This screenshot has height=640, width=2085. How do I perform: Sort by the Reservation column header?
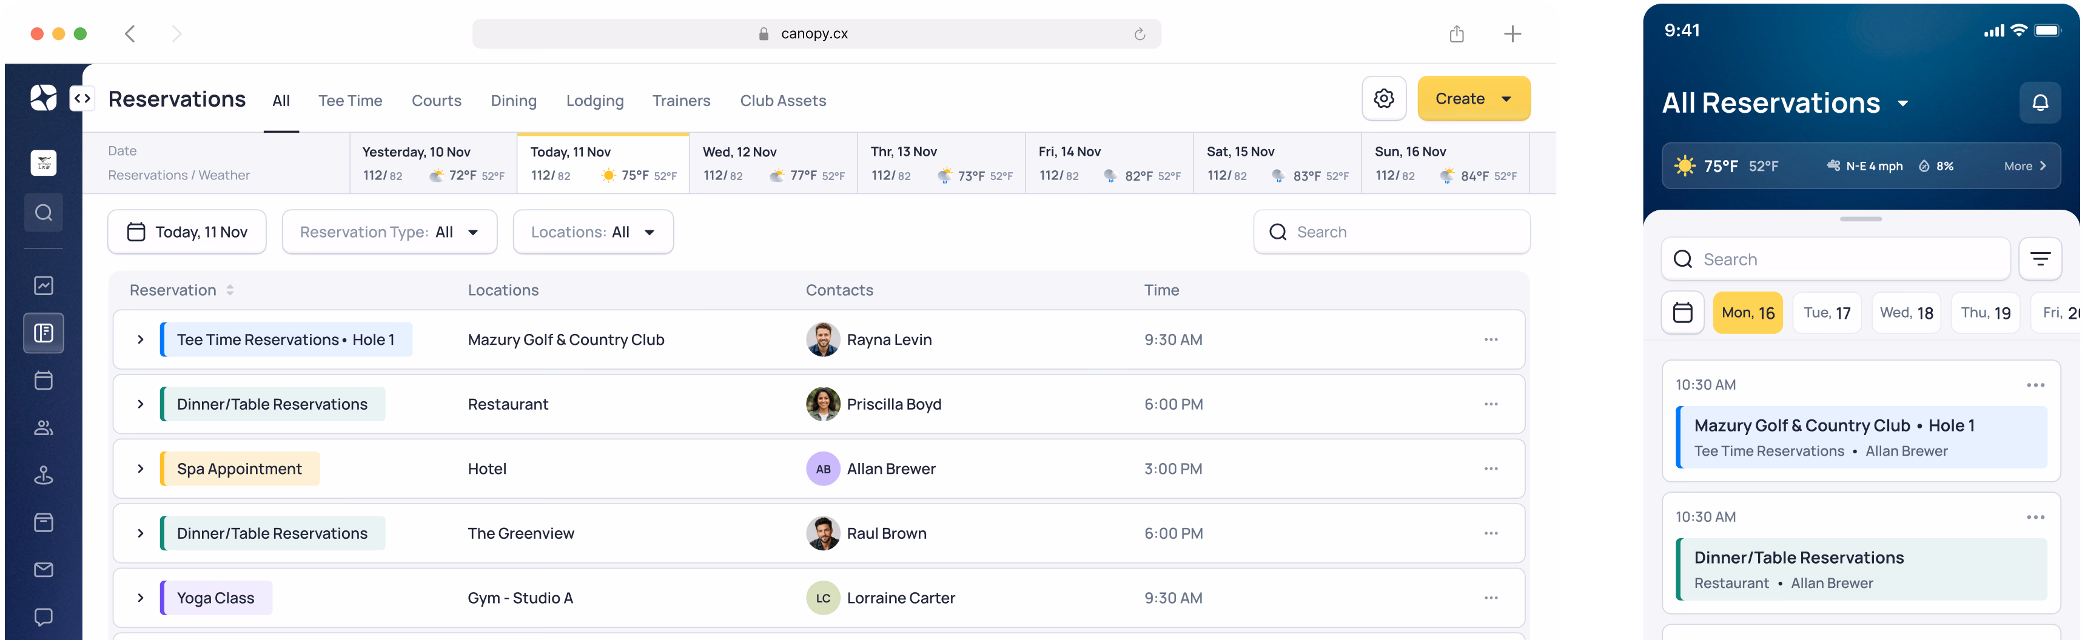pyautogui.click(x=181, y=290)
